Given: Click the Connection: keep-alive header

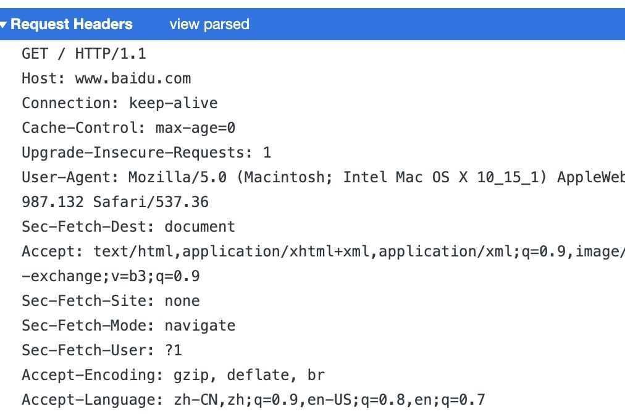Looking at the screenshot, I should [x=120, y=103].
